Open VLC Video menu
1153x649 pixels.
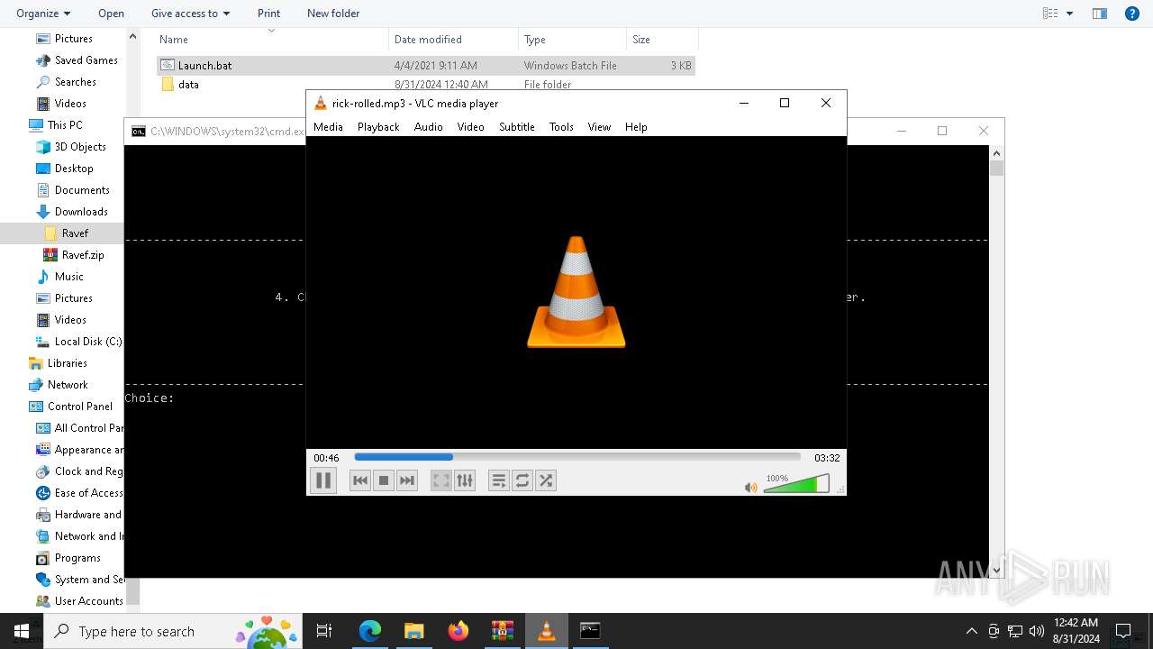tap(470, 127)
